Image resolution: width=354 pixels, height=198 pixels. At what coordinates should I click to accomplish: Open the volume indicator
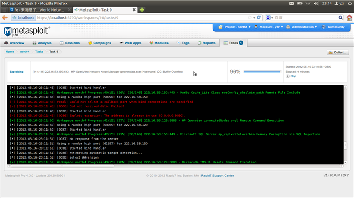coord(316,3)
